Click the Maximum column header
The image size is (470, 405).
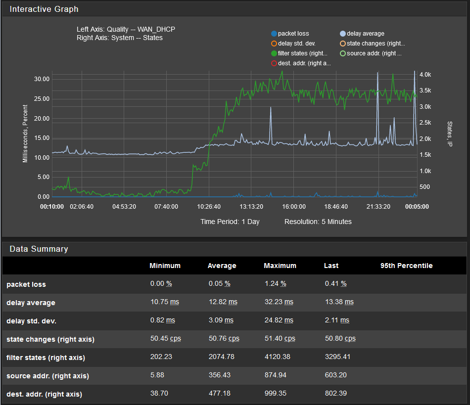tap(280, 266)
